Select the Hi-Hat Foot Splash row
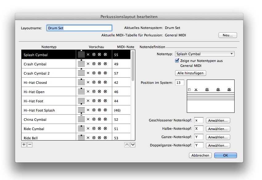The width and height of the screenshot is (262, 180). click(76, 110)
